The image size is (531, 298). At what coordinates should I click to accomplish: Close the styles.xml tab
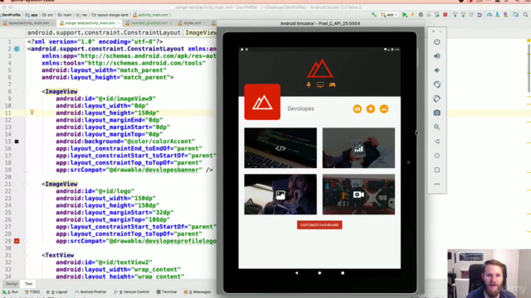pos(204,23)
